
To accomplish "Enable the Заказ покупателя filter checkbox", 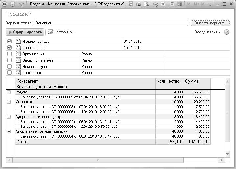I will tap(9, 60).
